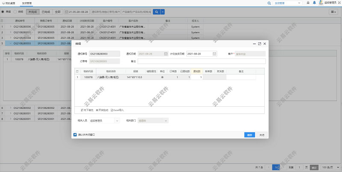Collapse the selected row OS2108280003

tap(10, 44)
